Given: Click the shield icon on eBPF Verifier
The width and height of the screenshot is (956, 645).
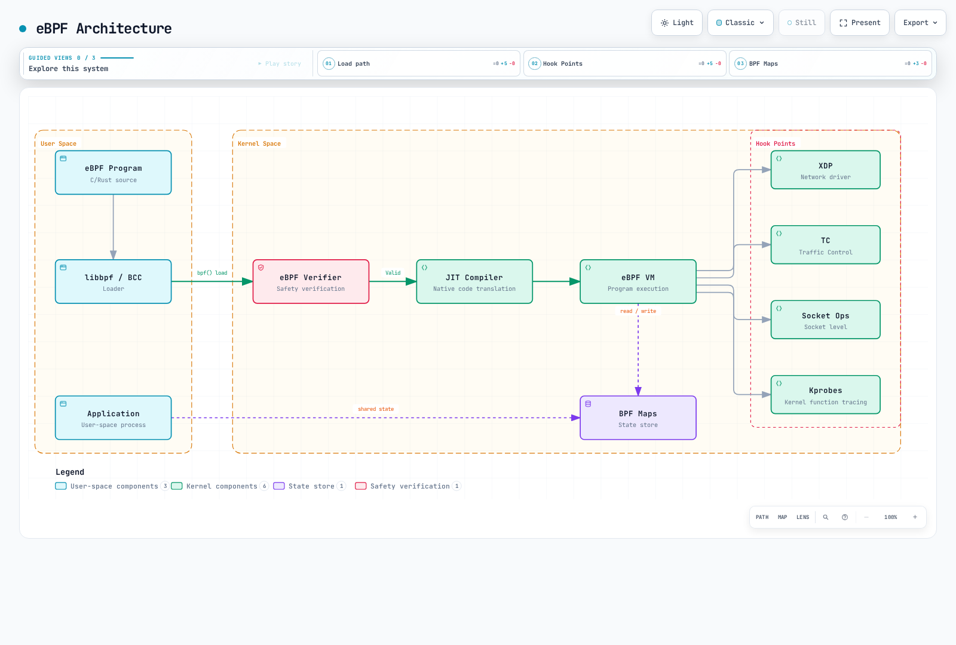Looking at the screenshot, I should [x=261, y=268].
